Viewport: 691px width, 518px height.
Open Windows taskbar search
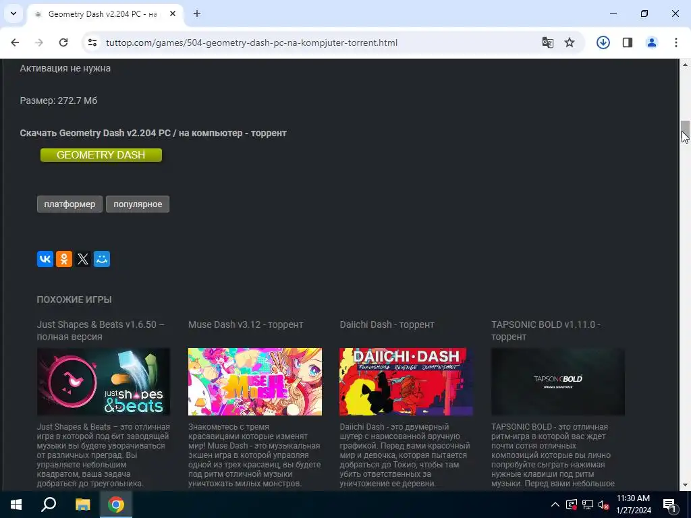pos(49,505)
